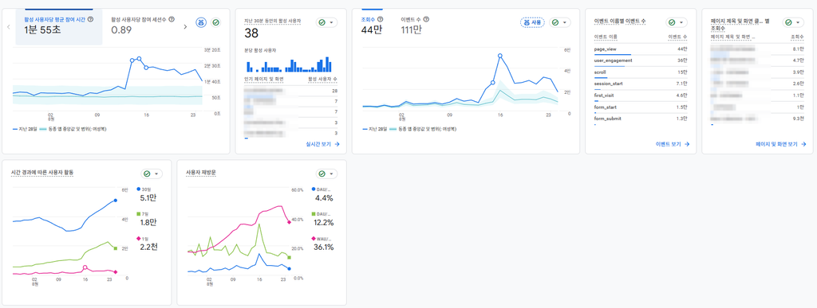Open help icon beside 활성 사용자당 평균 참여 시간
Screen dimensions: 817x308
coord(91,19)
